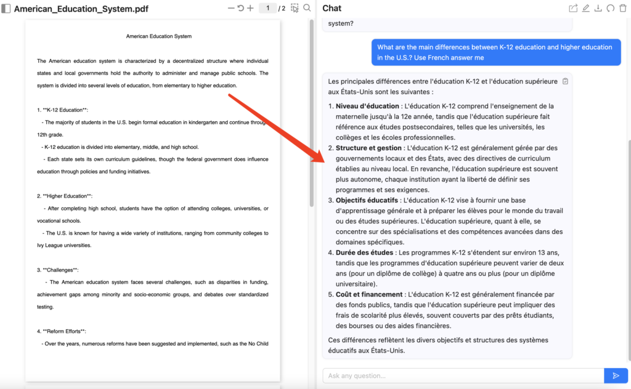Screen dimensions: 631x389
Task: Click the blue user question message bubble
Action: coord(496,52)
